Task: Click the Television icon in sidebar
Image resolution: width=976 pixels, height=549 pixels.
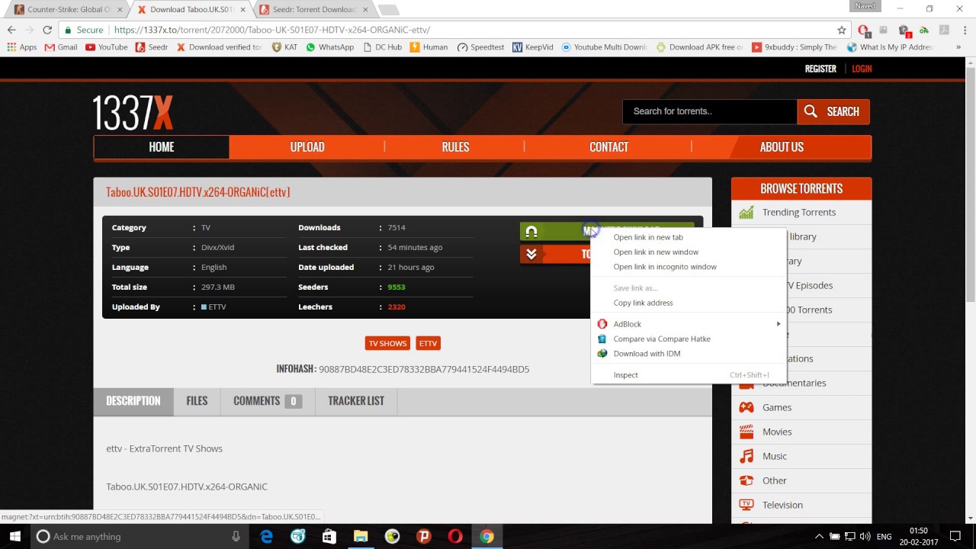Action: (746, 505)
